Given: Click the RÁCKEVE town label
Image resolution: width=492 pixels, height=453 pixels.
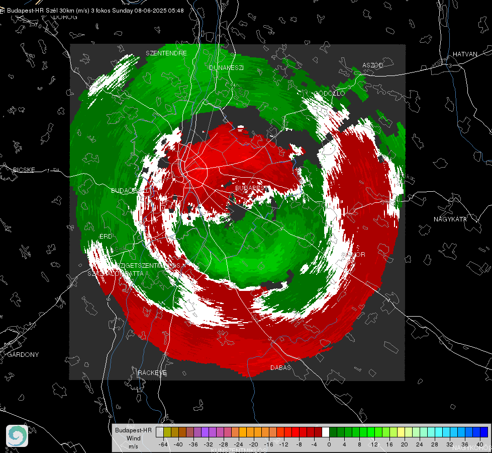Looking at the screenshot, I should [x=152, y=373].
